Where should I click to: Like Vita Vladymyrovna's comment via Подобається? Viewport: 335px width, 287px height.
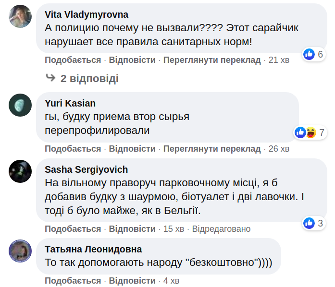click(x=73, y=60)
